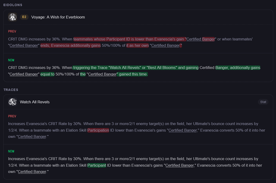The height and width of the screenshot is (183, 276).
Task: Click the PREV label under Watch All Revels
Action: click(12, 116)
